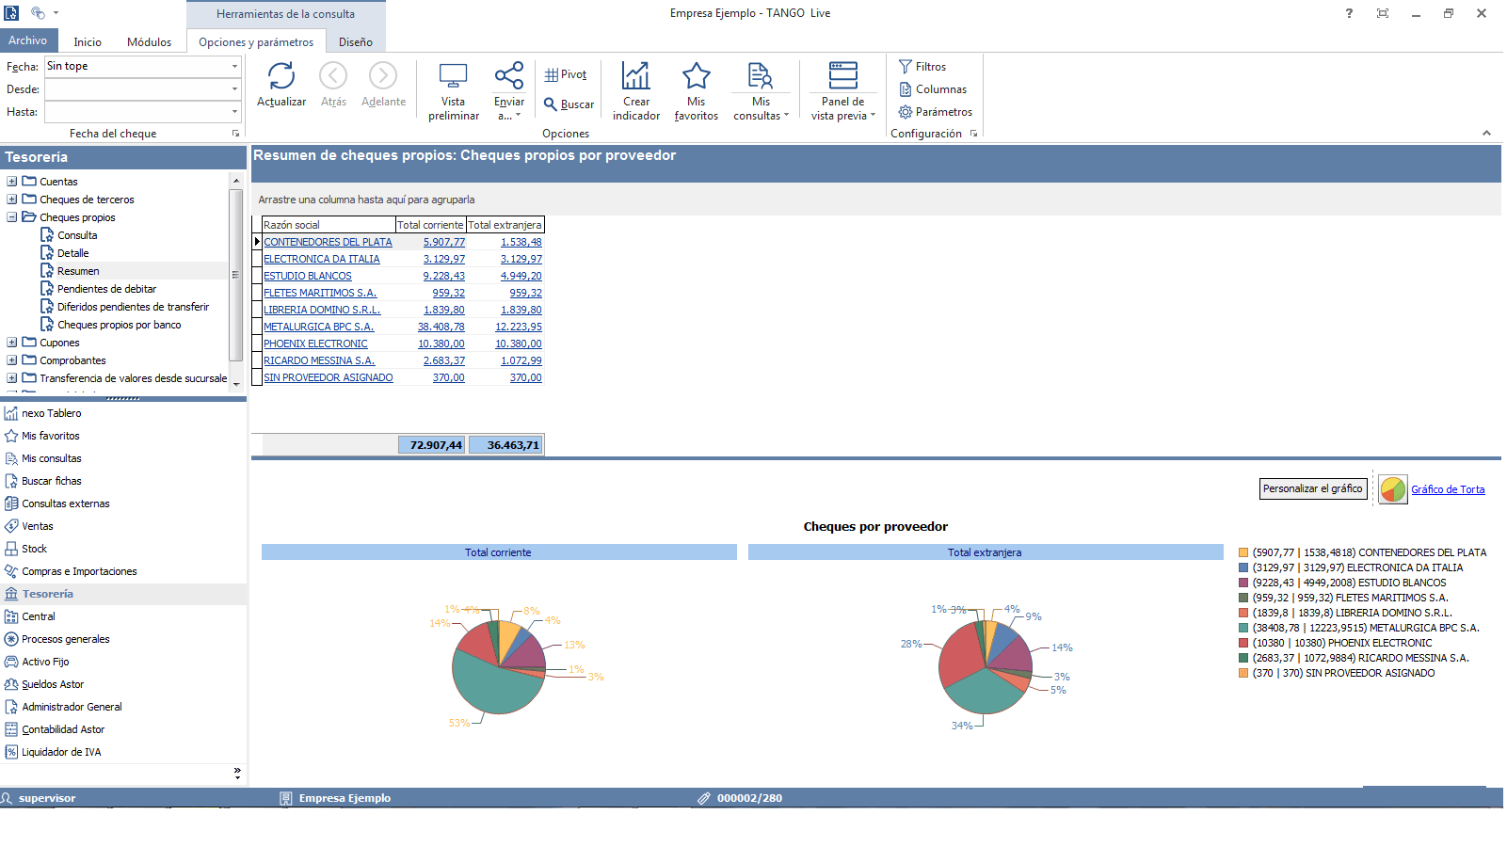
Task: Click Personalizar el gráfico button
Action: click(x=1313, y=489)
